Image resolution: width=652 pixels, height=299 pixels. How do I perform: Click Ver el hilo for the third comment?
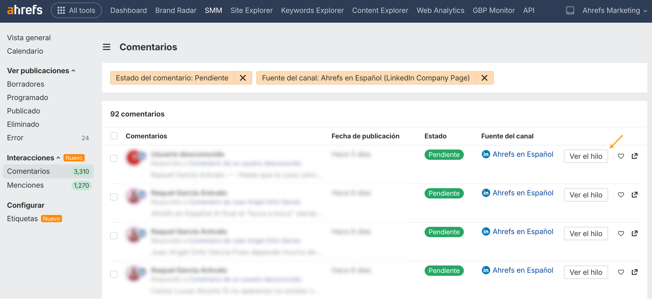(x=586, y=234)
